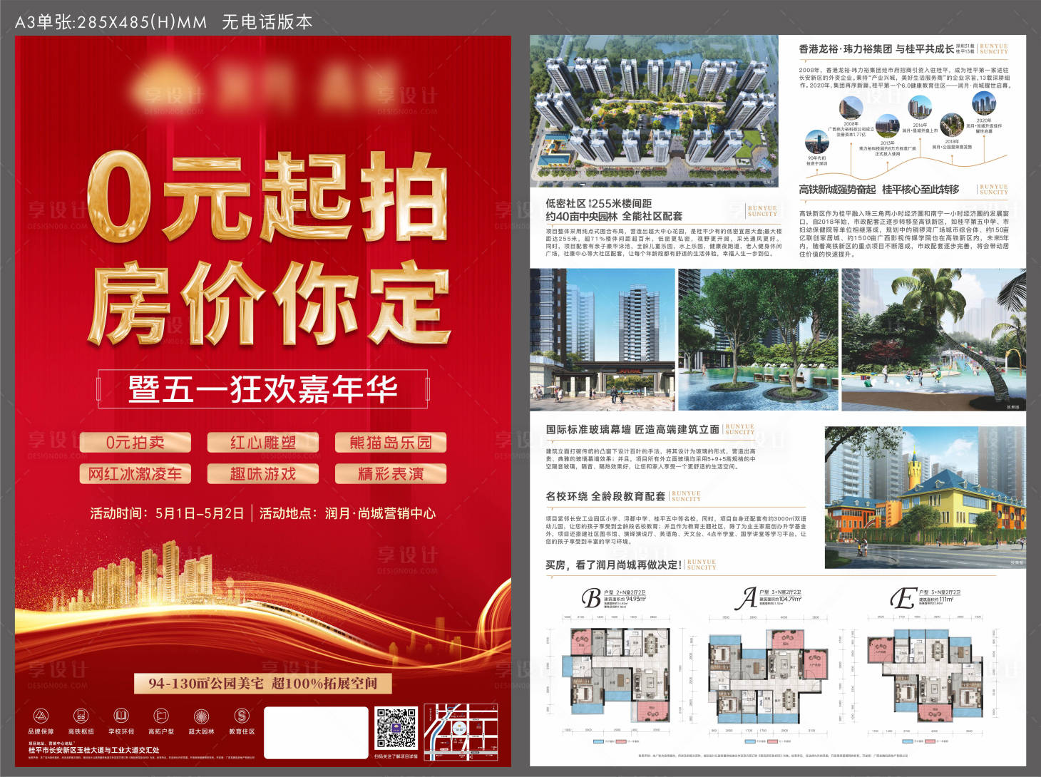Click the 超大园林 garden icon
1041x777 pixels.
tap(201, 715)
